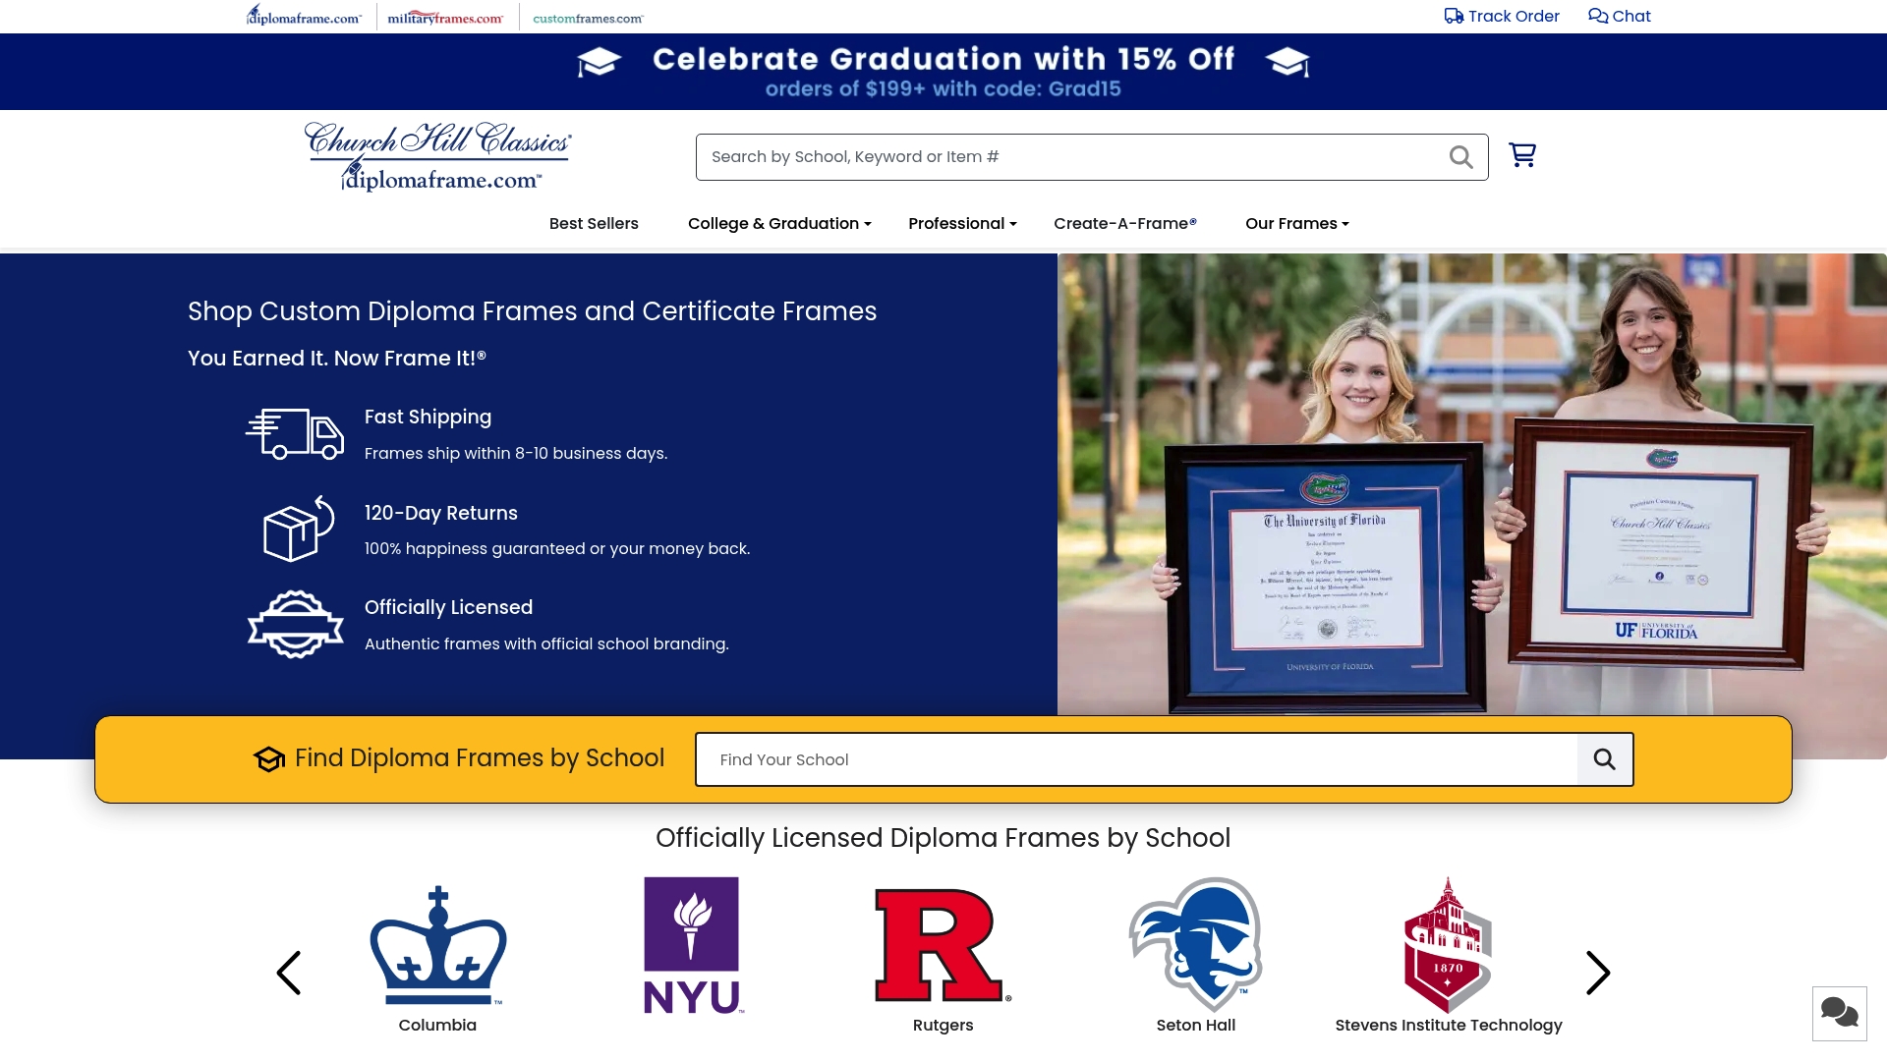The height and width of the screenshot is (1061, 1887).
Task: Expand the Our Frames dropdown menu
Action: [1297, 224]
